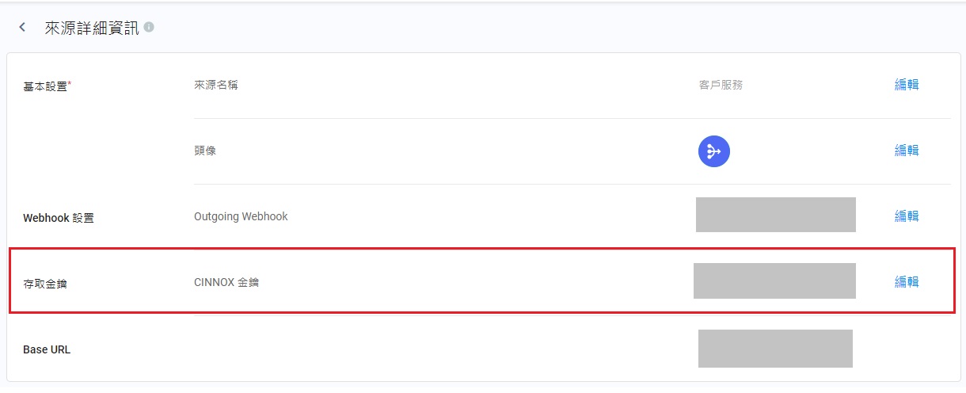
Task: Click the Outgoing Webhook field label
Action: tap(241, 216)
